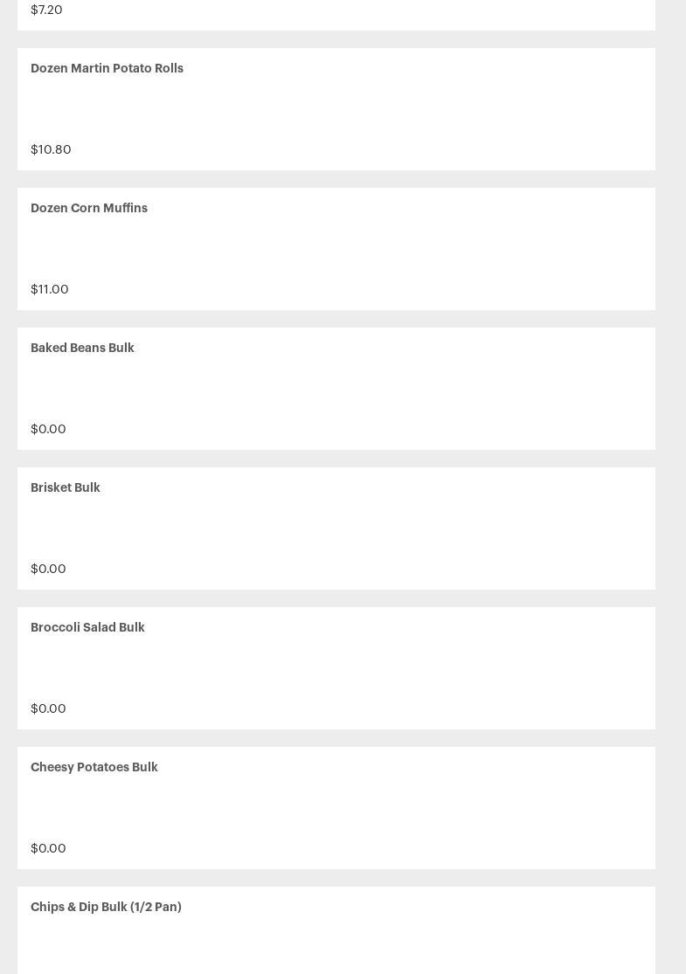The image size is (686, 974).
Task: Click the $0.00 price under Brisket Bulk
Action: click(48, 569)
